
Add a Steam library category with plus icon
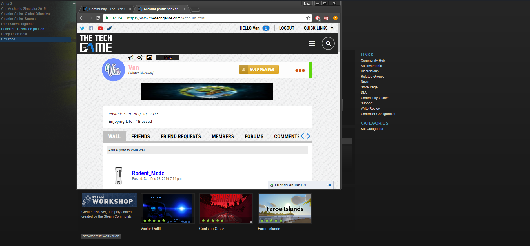(x=74, y=3)
